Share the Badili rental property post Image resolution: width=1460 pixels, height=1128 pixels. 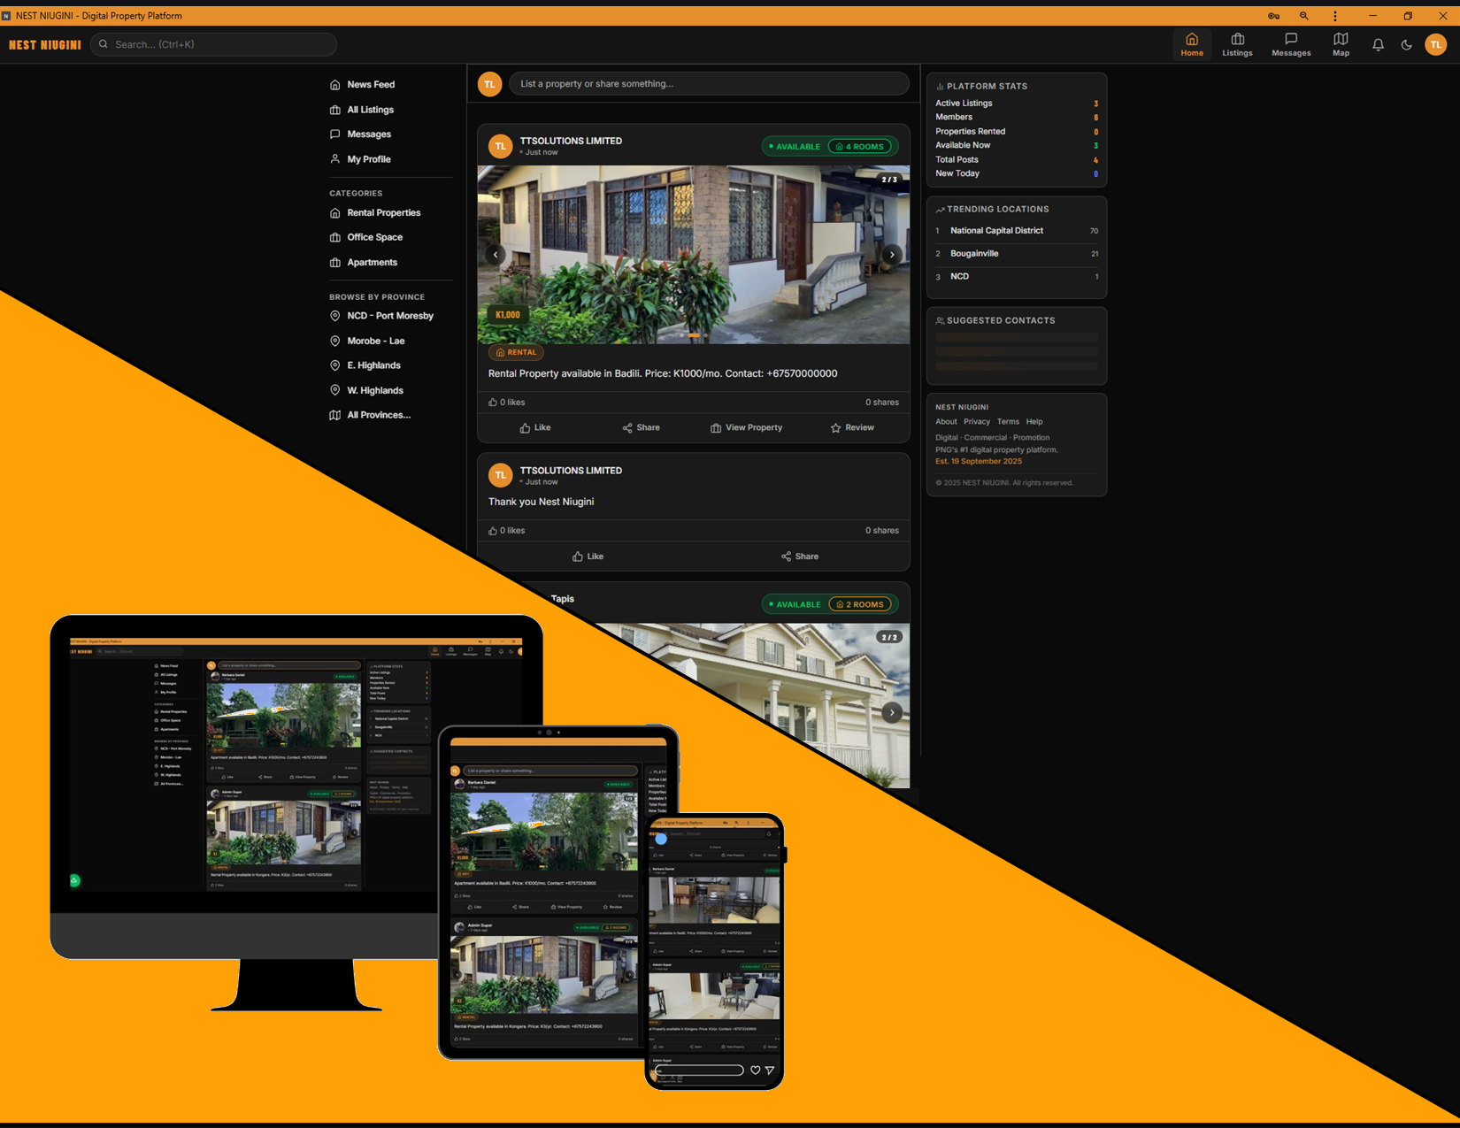642,427
